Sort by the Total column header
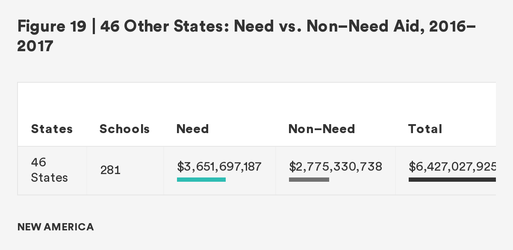 pyautogui.click(x=425, y=129)
